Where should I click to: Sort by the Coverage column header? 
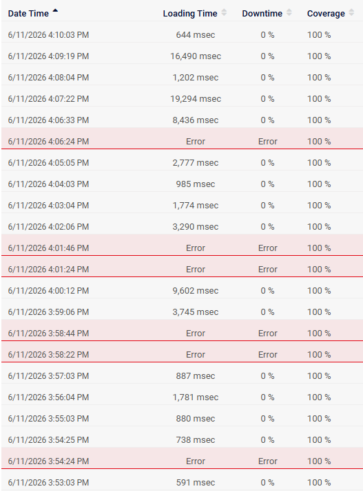tap(326, 14)
